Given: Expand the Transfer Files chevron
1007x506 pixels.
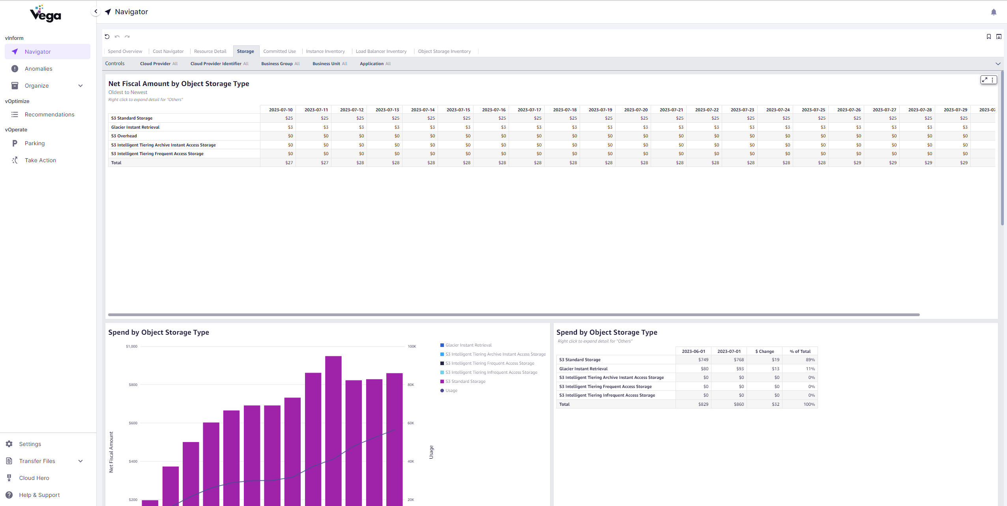Looking at the screenshot, I should 80,461.
